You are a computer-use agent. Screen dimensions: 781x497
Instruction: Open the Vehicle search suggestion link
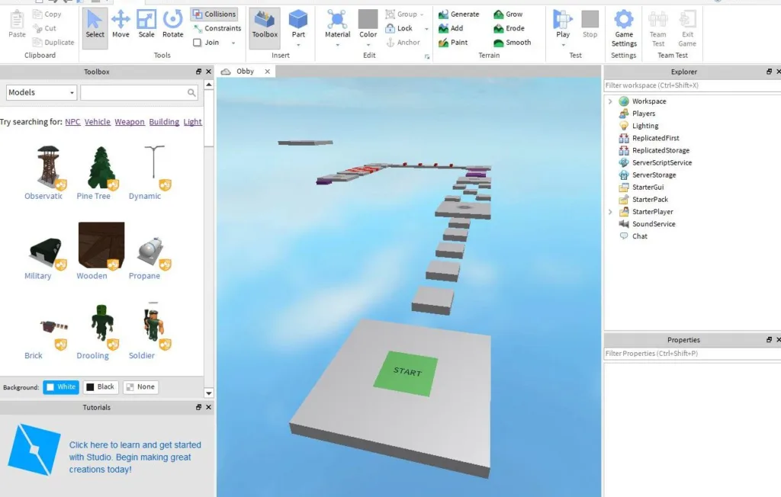97,121
